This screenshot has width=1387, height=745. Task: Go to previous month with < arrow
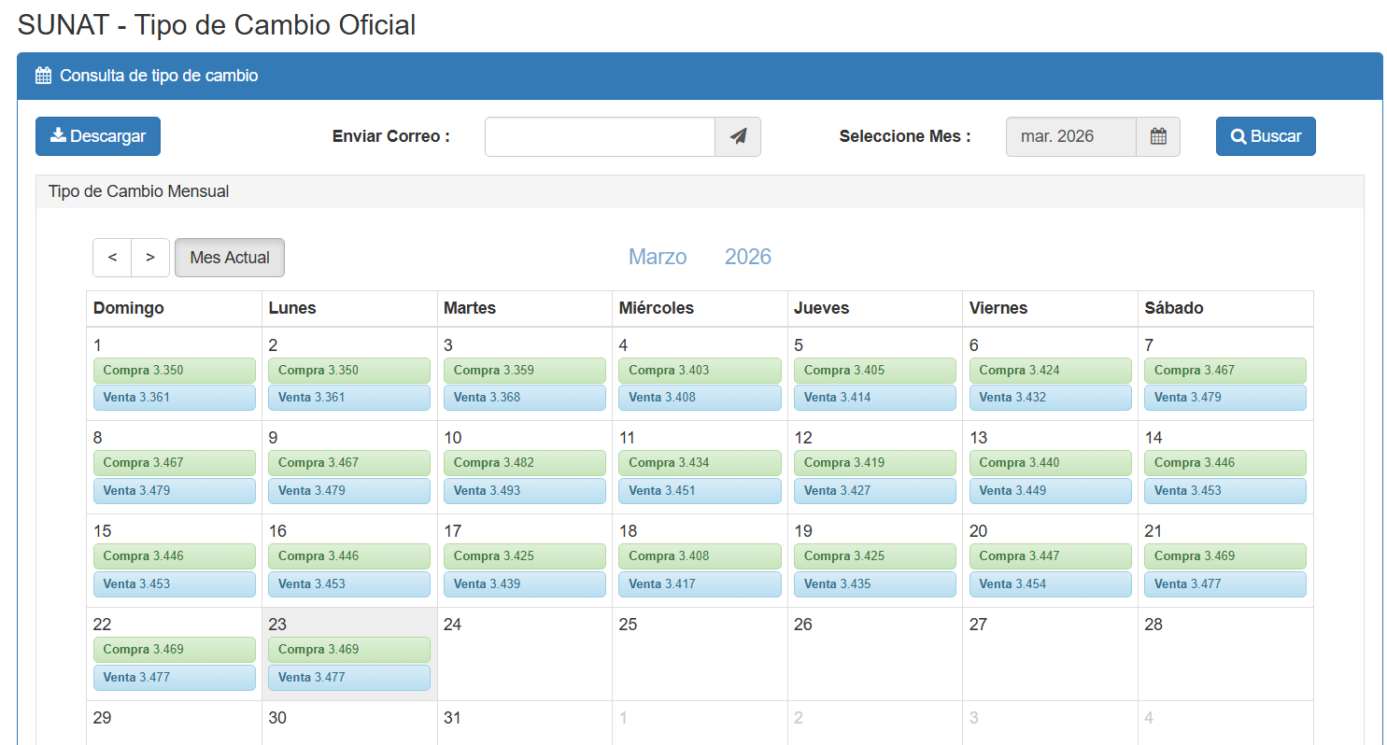(112, 258)
